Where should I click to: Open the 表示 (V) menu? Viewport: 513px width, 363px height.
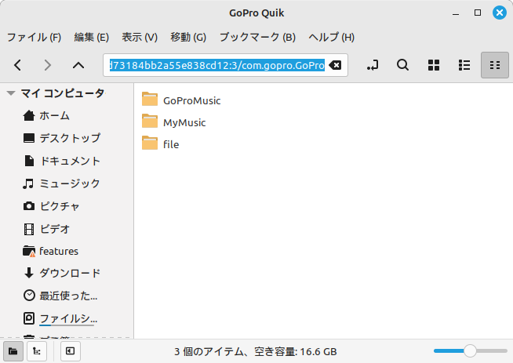pos(140,37)
